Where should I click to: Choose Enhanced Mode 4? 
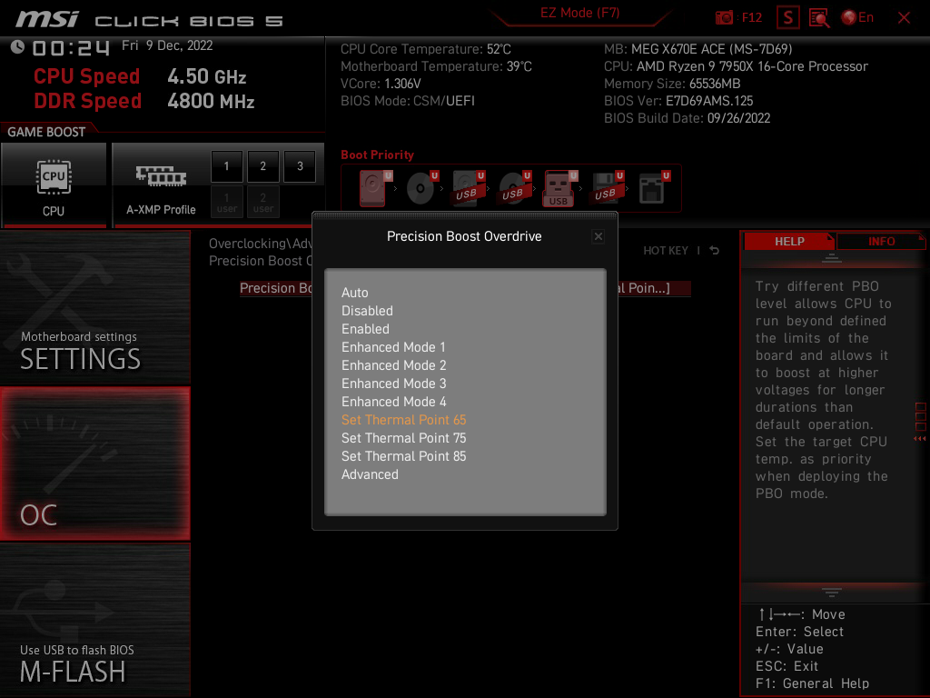coord(394,402)
